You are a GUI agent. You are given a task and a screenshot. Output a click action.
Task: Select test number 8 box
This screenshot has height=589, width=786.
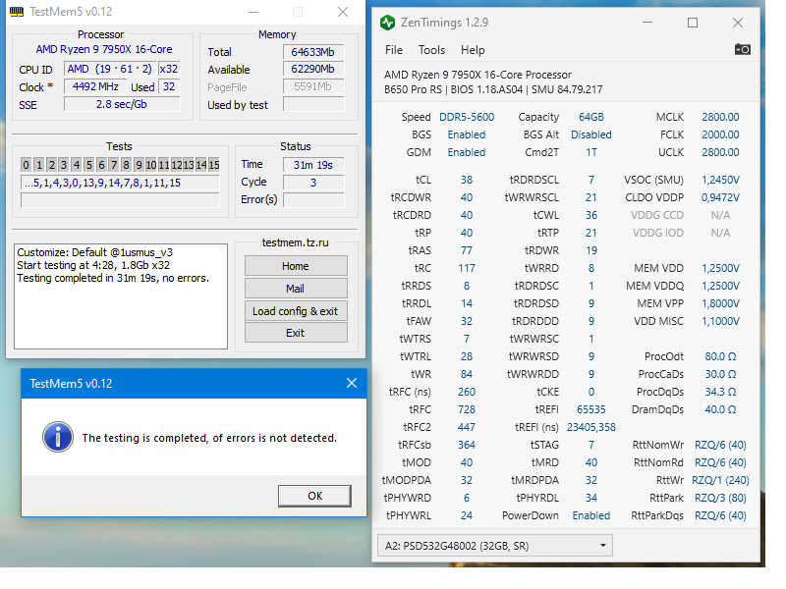click(127, 165)
